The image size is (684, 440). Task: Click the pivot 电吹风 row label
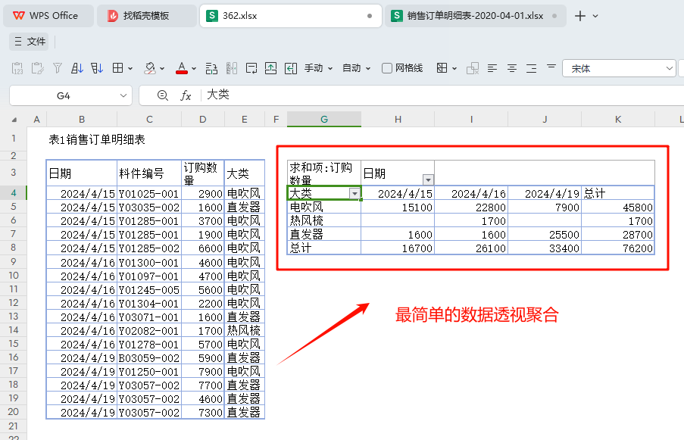pos(324,208)
